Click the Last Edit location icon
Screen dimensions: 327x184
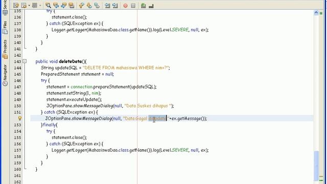[16, 6]
